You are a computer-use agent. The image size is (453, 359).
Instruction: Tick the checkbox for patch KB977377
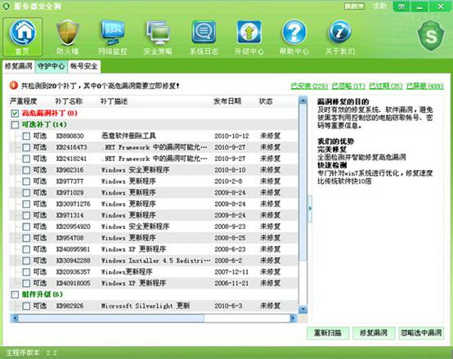click(x=26, y=182)
